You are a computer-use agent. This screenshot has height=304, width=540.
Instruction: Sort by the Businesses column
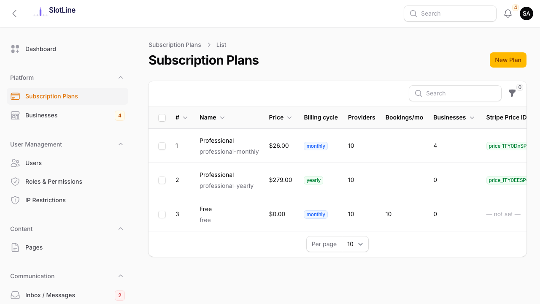click(x=454, y=117)
